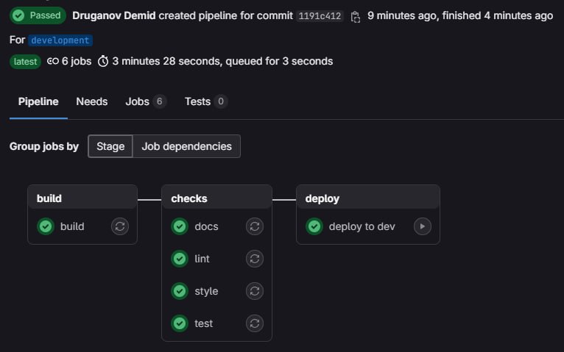
Task: Open the development branch link
Action: pyautogui.click(x=60, y=40)
